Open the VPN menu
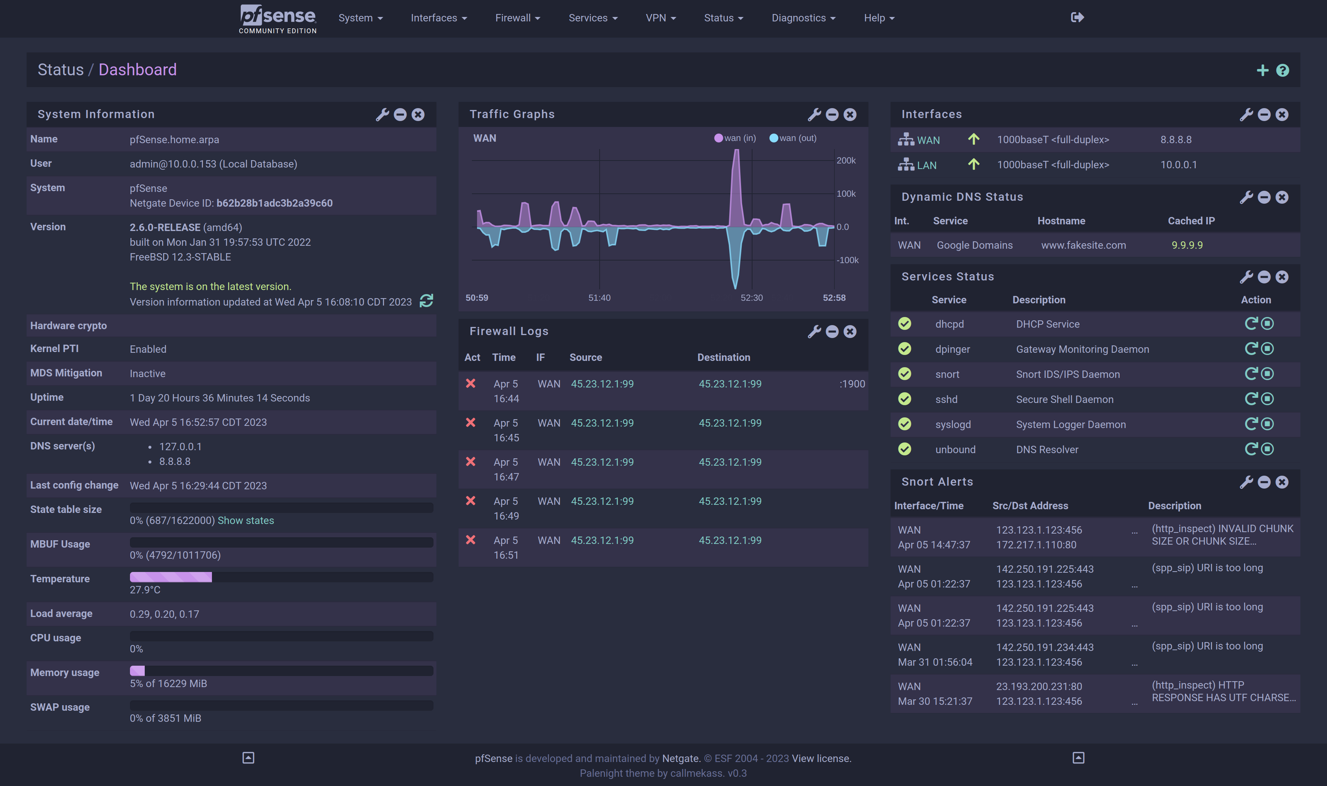 point(660,18)
